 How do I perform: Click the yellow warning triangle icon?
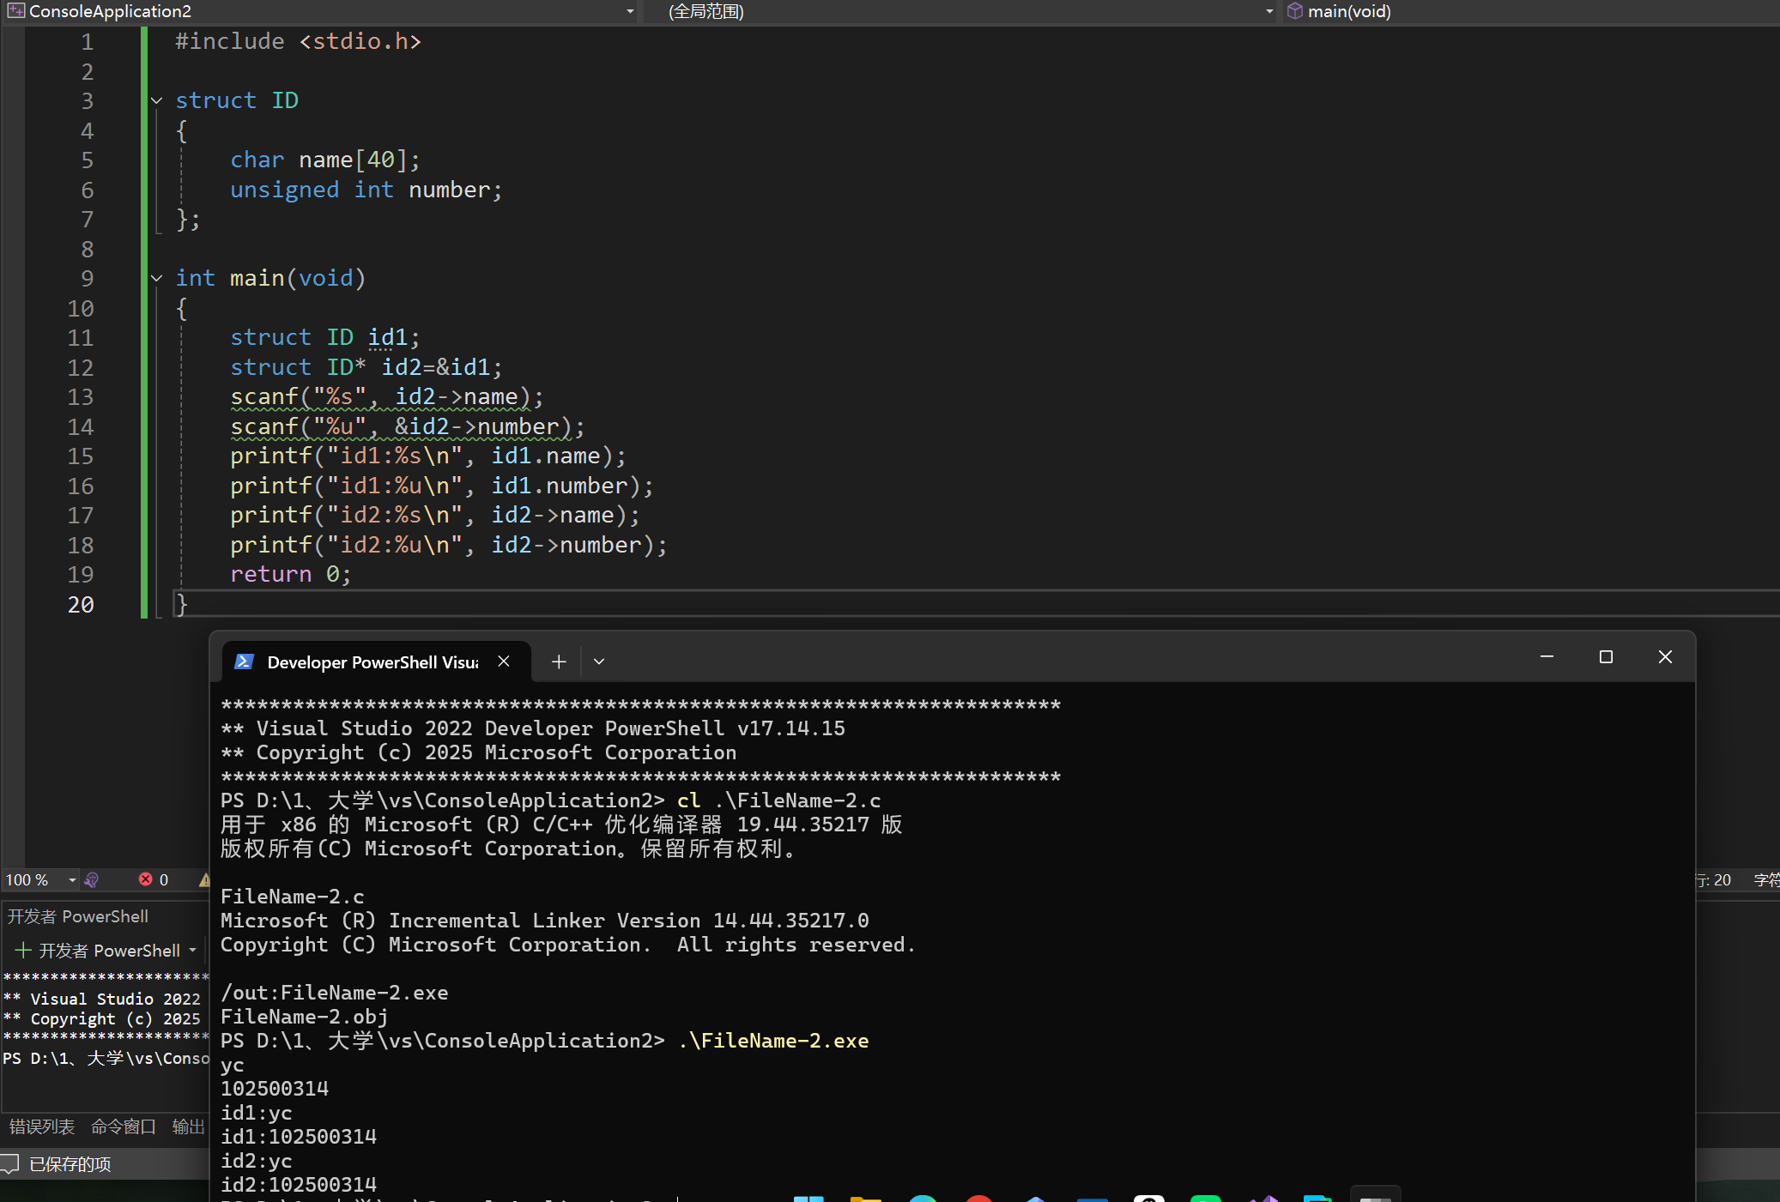pos(204,879)
